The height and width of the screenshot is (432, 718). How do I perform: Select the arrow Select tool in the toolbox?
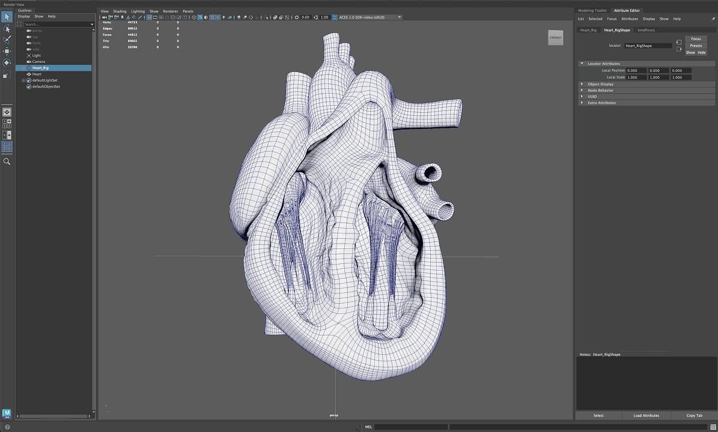[7, 17]
